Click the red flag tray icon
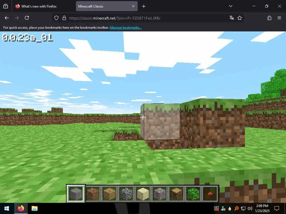 216,208
